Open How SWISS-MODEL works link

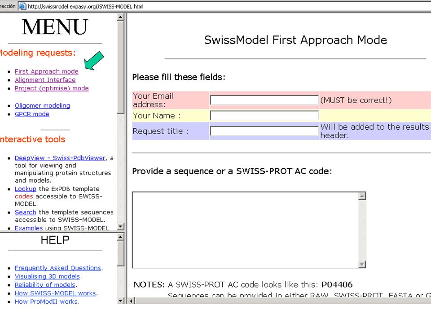point(55,293)
